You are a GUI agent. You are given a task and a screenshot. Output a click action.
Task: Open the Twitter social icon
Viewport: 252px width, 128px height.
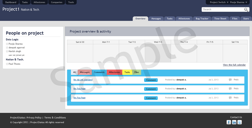click(x=240, y=122)
